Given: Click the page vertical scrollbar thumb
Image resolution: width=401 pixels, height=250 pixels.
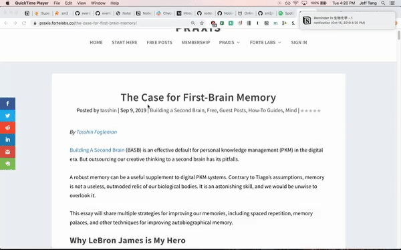Looking at the screenshot, I should tap(399, 35).
